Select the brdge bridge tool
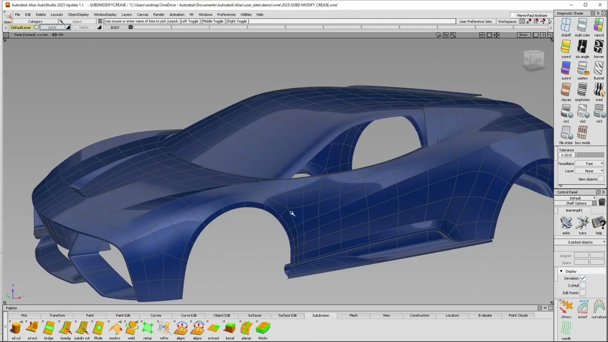 tap(49, 328)
